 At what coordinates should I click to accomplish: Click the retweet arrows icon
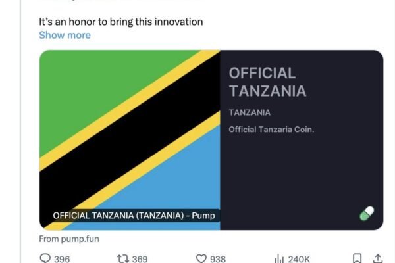(x=123, y=258)
